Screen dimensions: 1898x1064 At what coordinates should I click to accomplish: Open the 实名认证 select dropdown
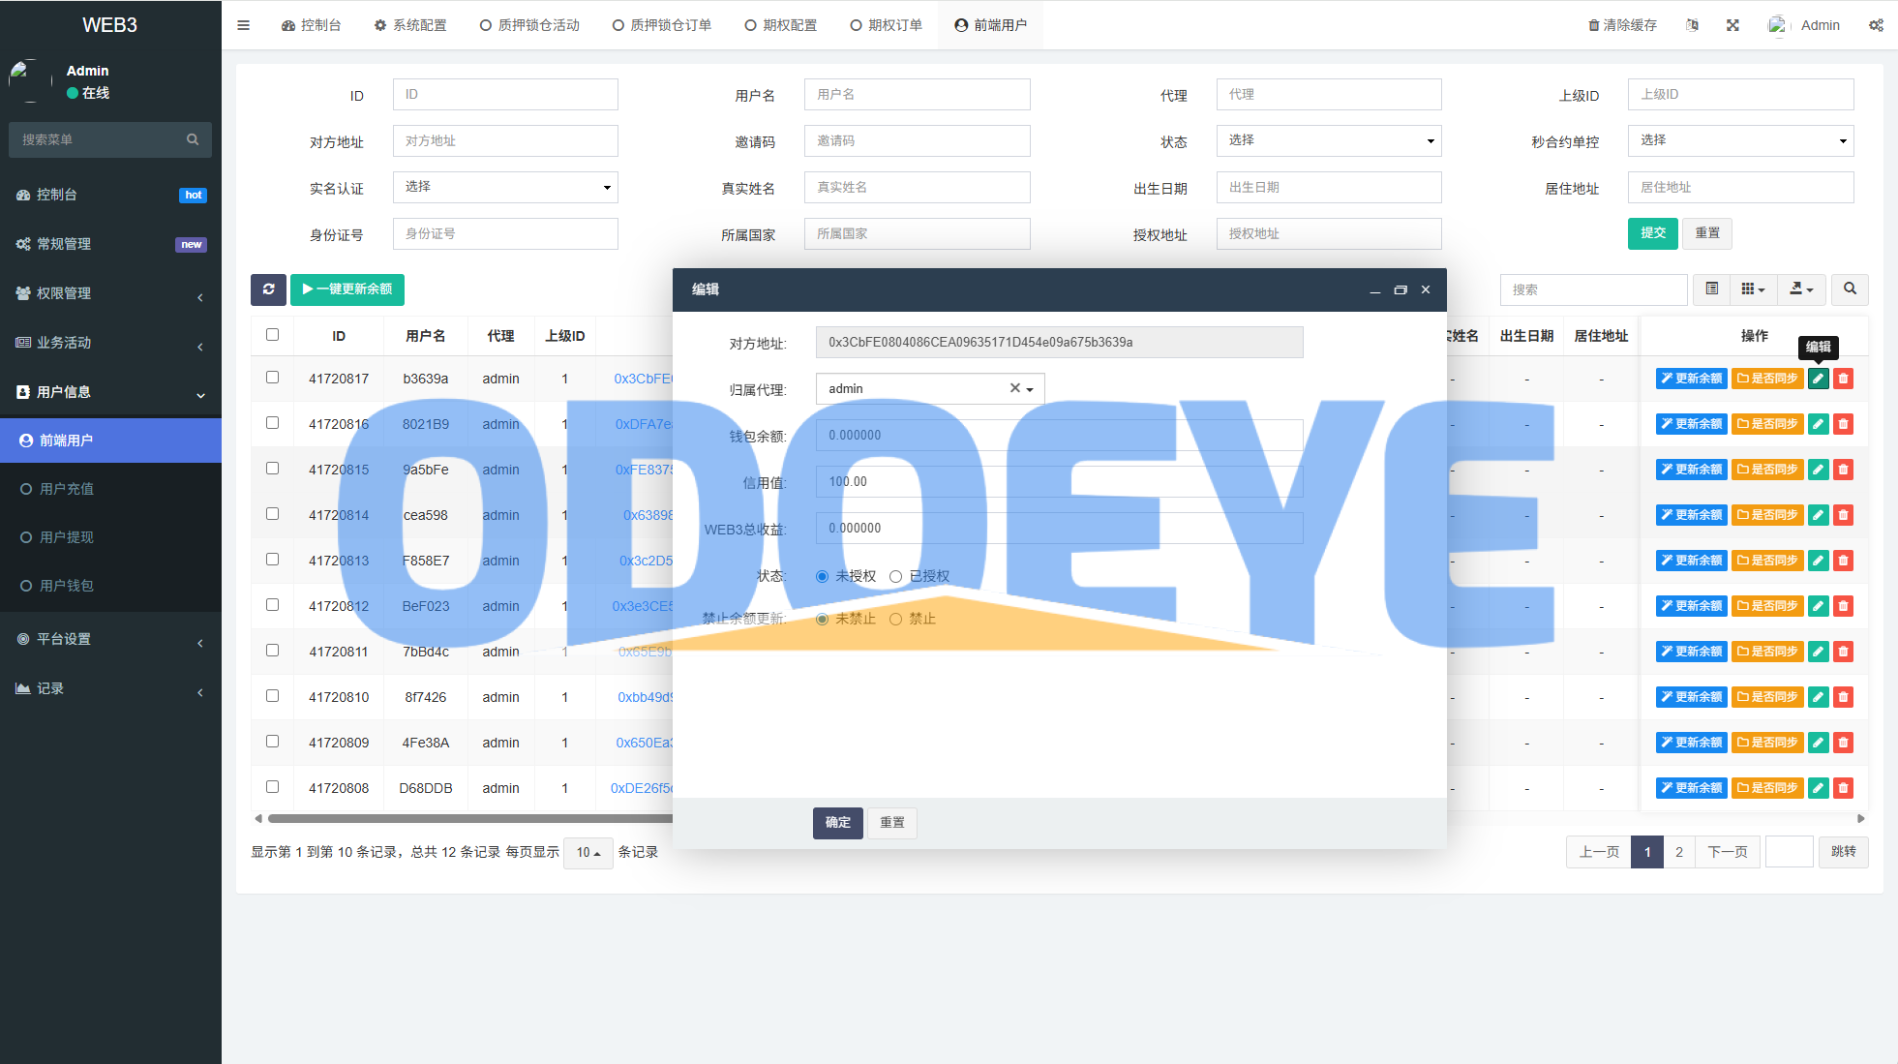(x=505, y=187)
